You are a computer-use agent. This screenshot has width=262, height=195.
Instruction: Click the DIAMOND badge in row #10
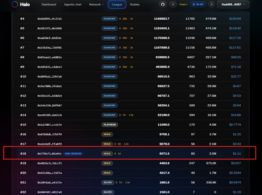(109, 77)
